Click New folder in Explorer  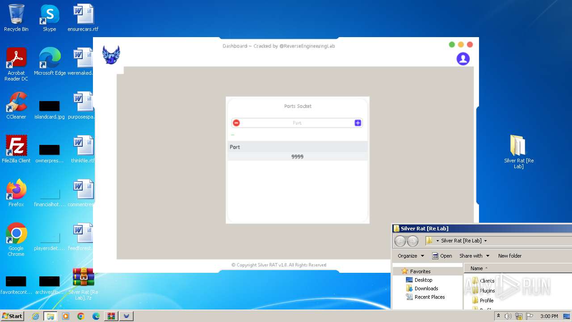click(x=510, y=256)
